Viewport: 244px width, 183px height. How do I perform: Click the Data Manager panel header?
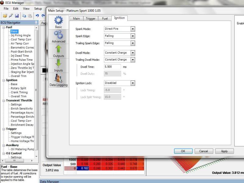point(142,181)
